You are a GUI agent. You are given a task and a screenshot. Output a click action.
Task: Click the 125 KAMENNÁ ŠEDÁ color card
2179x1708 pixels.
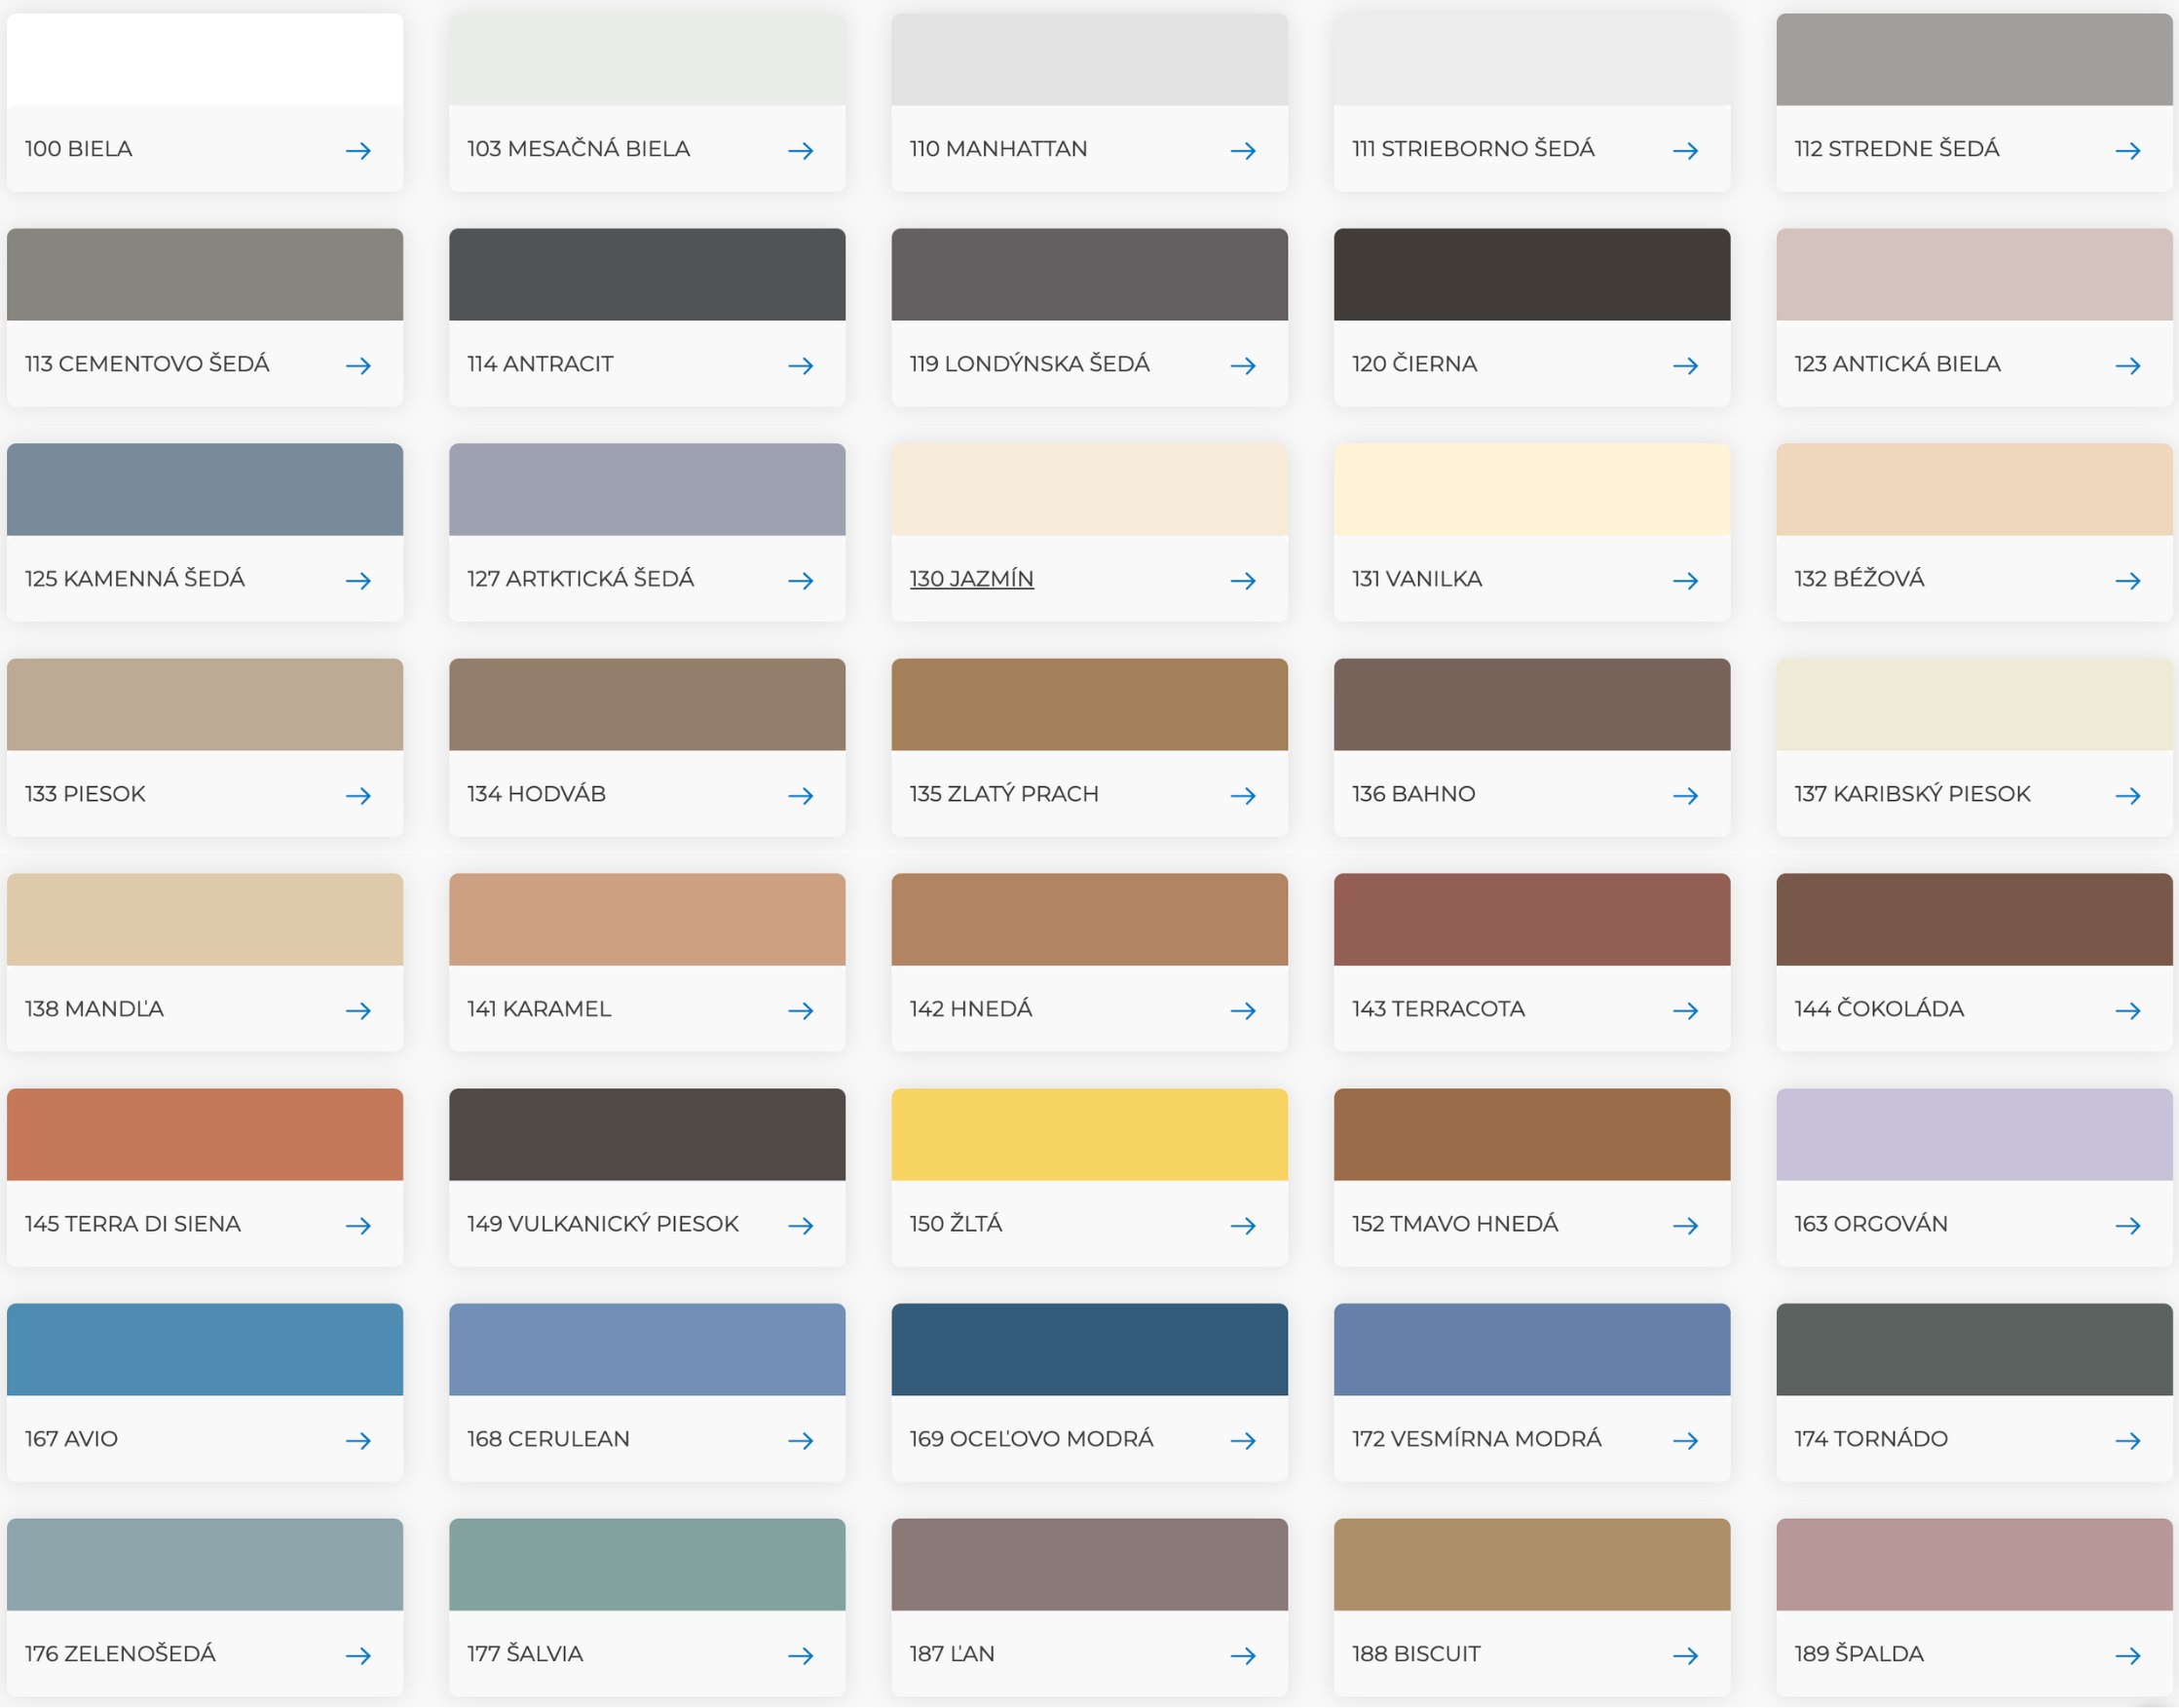pos(203,490)
